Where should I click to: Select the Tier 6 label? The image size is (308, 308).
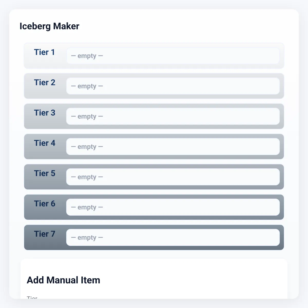45,204
